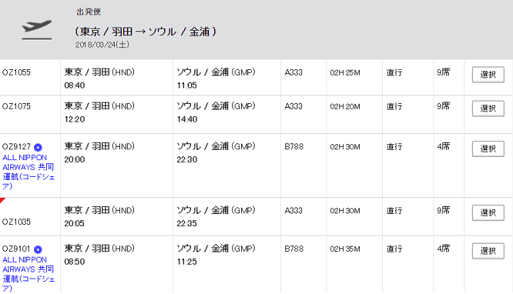Click the departing airplane icon

pyautogui.click(x=37, y=29)
